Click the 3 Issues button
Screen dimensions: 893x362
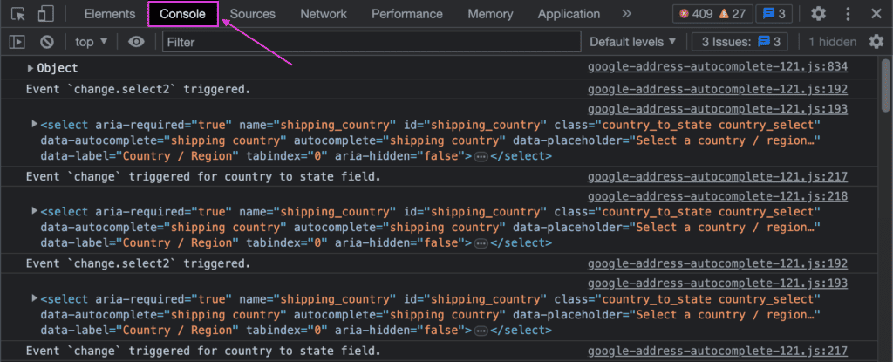740,42
